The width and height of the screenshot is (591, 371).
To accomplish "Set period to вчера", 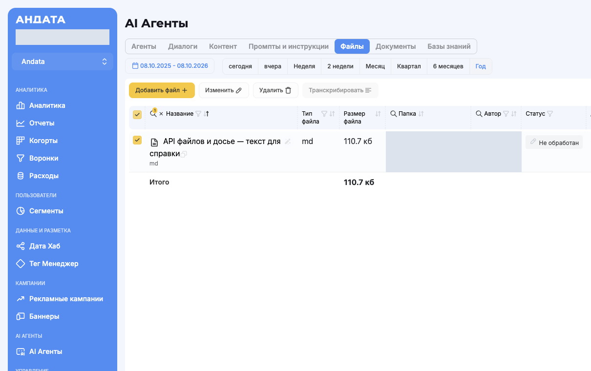I will pyautogui.click(x=273, y=66).
